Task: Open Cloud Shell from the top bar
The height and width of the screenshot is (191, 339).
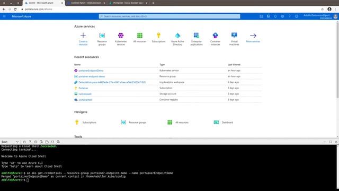Action: tap(261, 16)
